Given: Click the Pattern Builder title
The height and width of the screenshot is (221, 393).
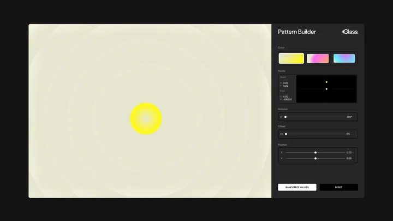Looking at the screenshot, I should [297, 32].
